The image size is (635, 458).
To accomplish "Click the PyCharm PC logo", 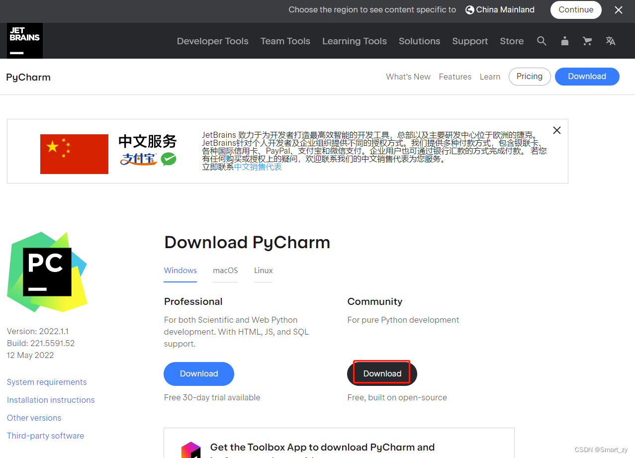I will [x=47, y=272].
